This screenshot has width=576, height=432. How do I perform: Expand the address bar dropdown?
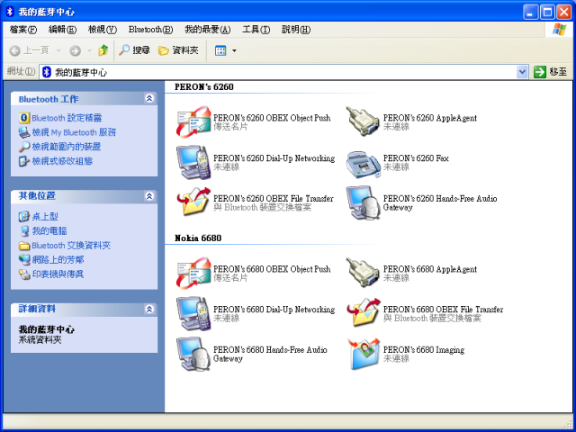tap(522, 72)
